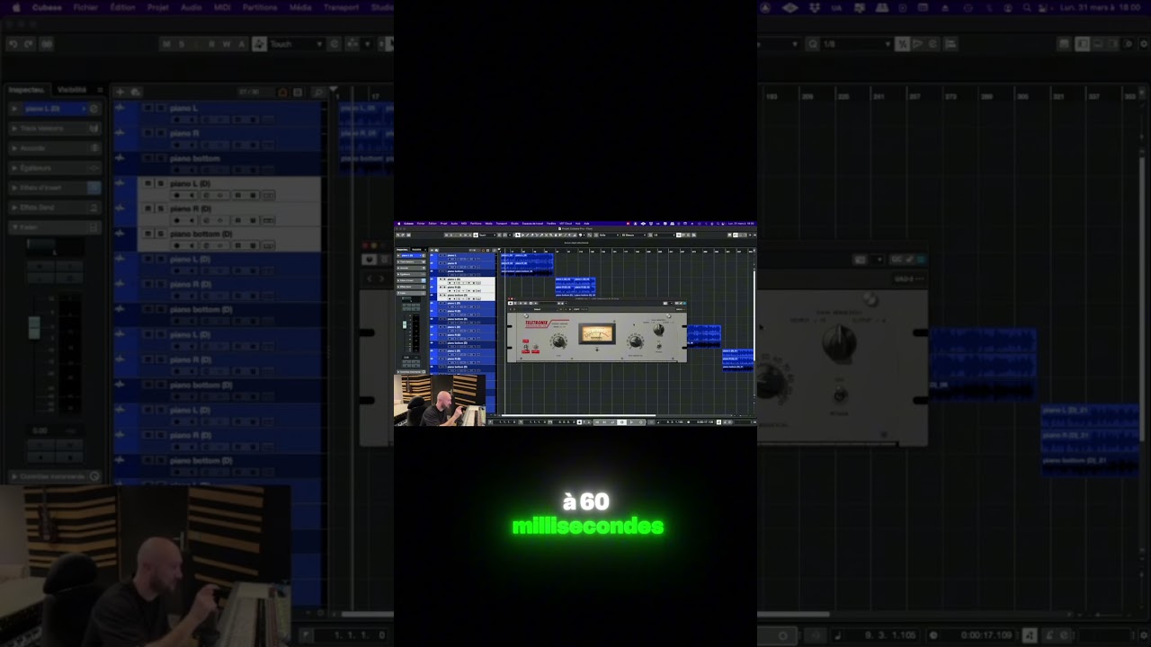Solo the highlighted piano L (D) track
Image resolution: width=1151 pixels, height=647 pixels.
(x=160, y=183)
